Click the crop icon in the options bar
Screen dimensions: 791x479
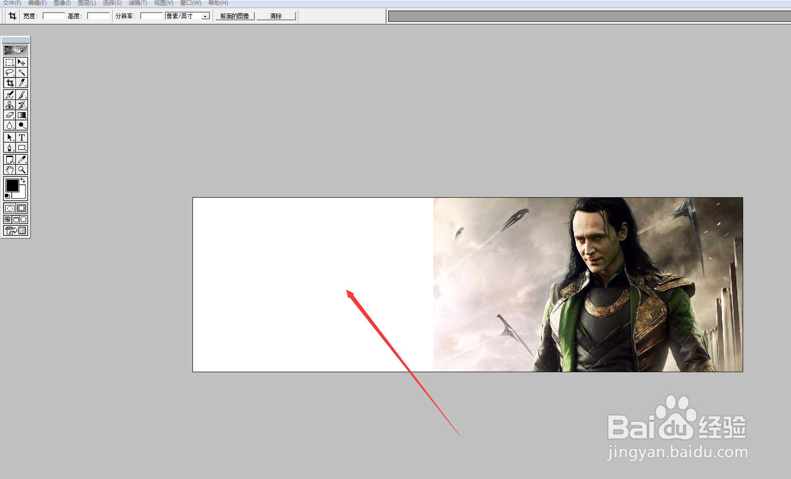pos(13,16)
